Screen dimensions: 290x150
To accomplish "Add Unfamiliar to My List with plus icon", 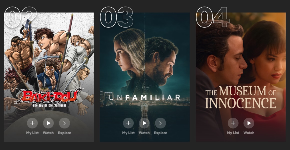I will point(128,123).
